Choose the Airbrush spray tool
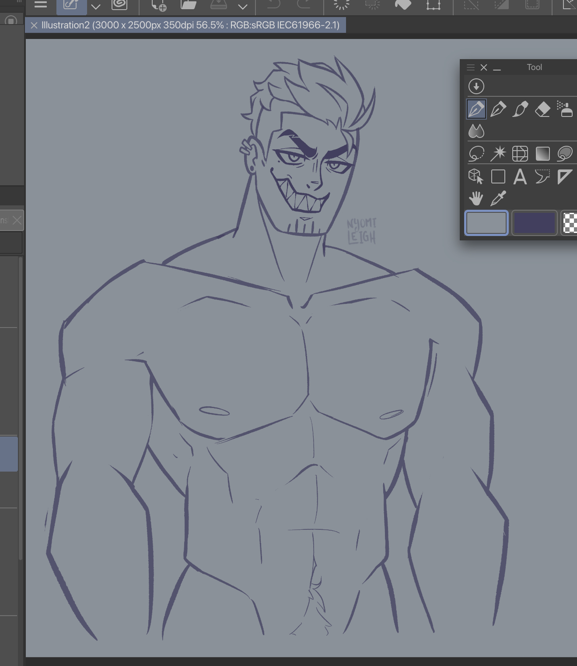Screen dimensions: 577x666 click(565, 109)
